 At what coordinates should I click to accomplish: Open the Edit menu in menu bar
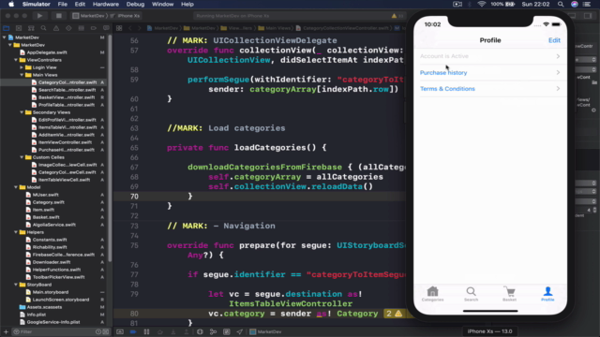point(80,4)
